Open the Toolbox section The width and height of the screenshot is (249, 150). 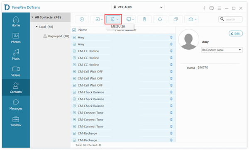[16, 121]
